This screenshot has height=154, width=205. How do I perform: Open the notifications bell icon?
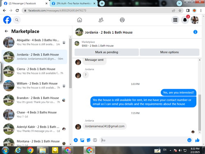[x=185, y=20]
